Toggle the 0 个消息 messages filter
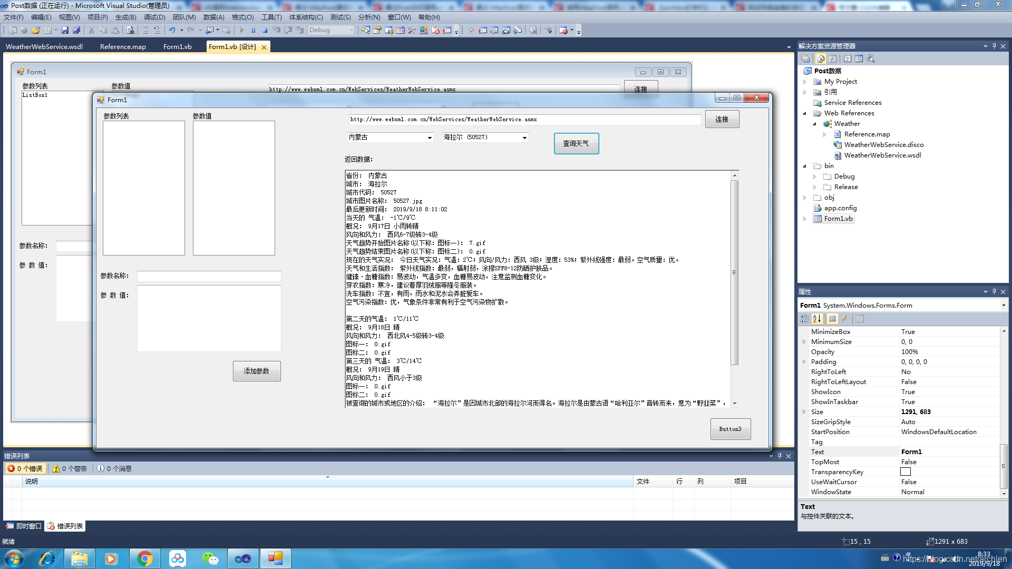The image size is (1012, 569). (x=114, y=468)
